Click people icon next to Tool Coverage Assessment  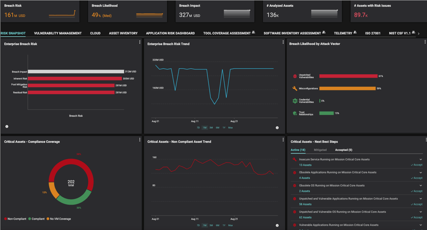(253, 32)
